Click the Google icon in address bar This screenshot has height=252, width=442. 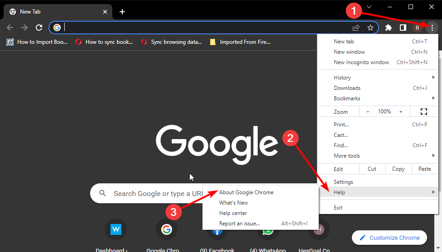pyautogui.click(x=57, y=28)
